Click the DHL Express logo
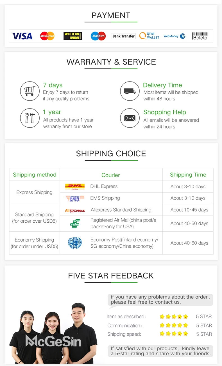This screenshot has width=222, height=366. point(75,187)
